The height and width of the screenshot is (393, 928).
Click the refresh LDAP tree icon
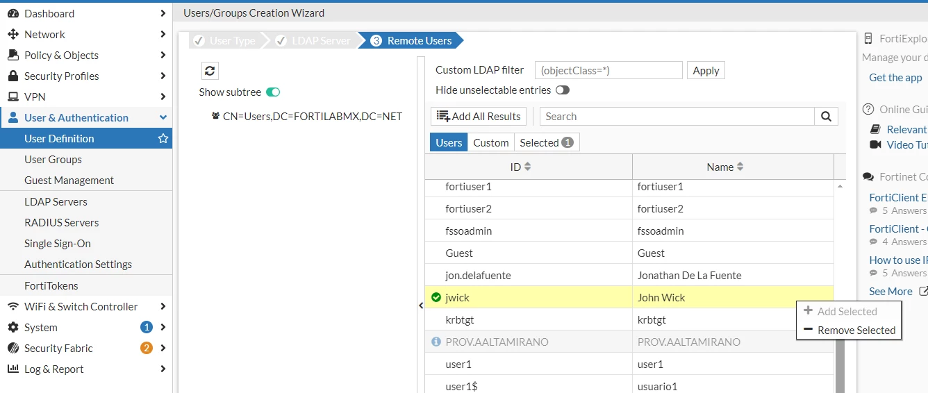pos(210,70)
